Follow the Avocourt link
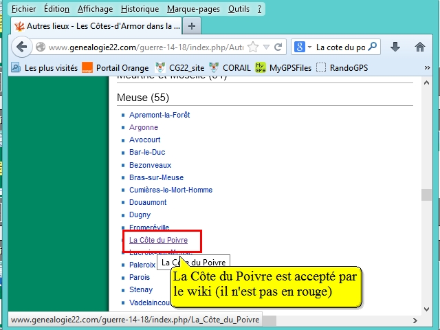Screen dimensions: 440x330 (x=144, y=140)
